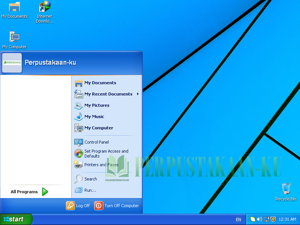300x225 pixels.
Task: Click My Music note icon in Start menu
Action: tap(78, 117)
